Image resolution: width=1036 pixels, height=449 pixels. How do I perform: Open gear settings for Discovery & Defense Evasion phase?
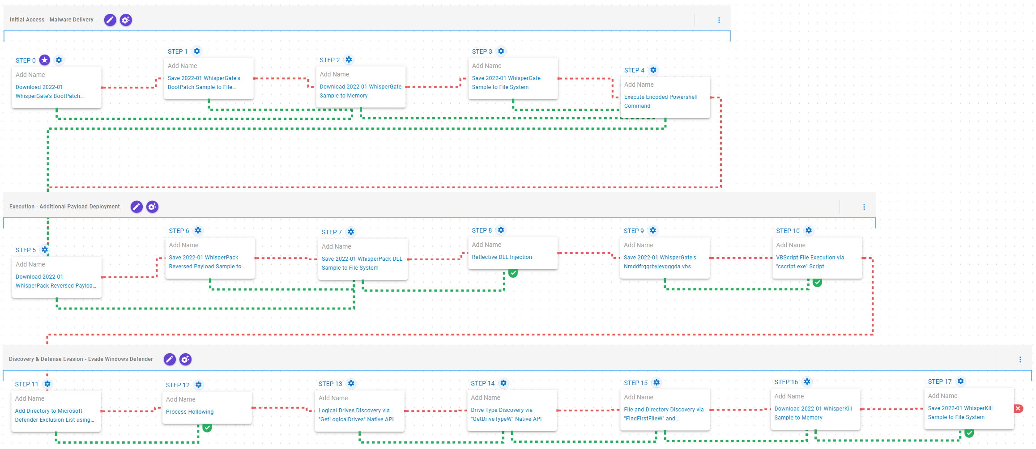pyautogui.click(x=185, y=359)
